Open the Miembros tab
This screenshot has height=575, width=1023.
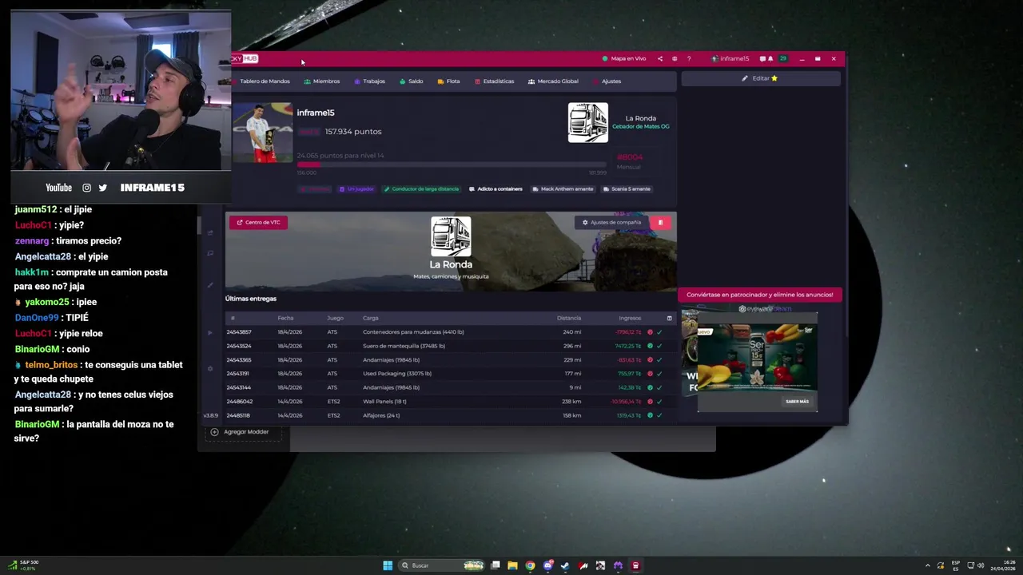click(x=322, y=81)
